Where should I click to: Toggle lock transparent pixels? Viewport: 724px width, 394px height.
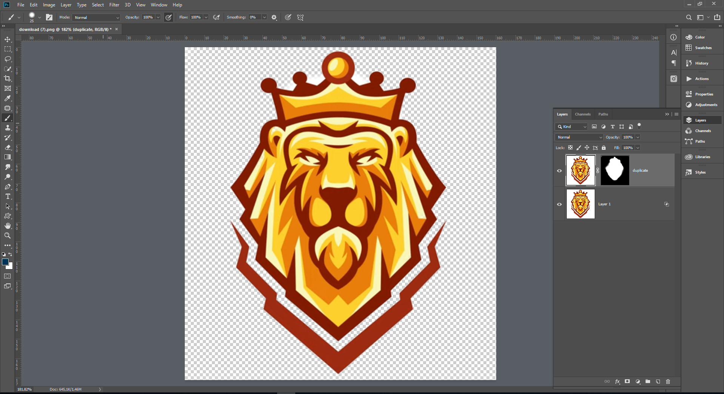pyautogui.click(x=571, y=148)
